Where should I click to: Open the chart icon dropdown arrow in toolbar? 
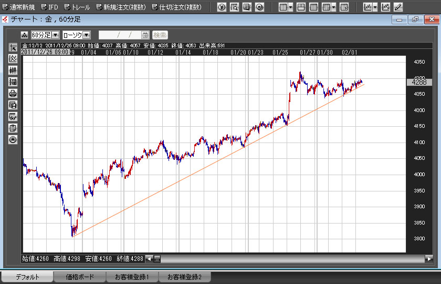point(375,7)
